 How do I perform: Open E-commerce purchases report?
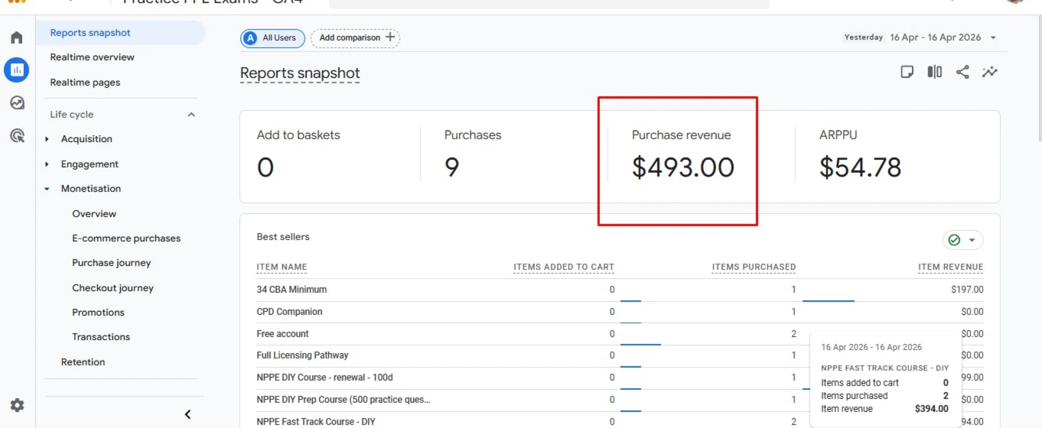pos(126,238)
